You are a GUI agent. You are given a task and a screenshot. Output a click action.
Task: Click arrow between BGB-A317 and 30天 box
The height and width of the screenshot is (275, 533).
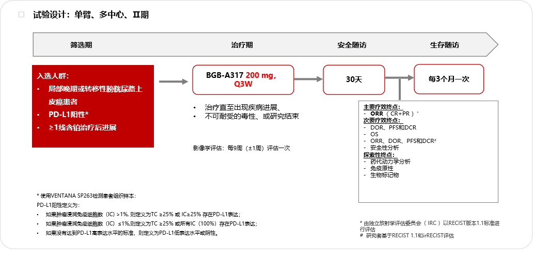click(308, 79)
